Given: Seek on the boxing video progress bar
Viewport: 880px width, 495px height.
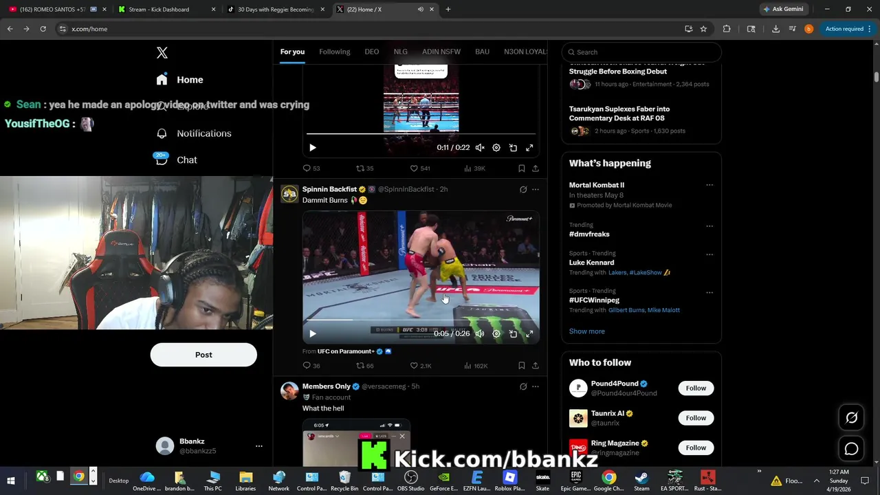Looking at the screenshot, I should coord(421,134).
